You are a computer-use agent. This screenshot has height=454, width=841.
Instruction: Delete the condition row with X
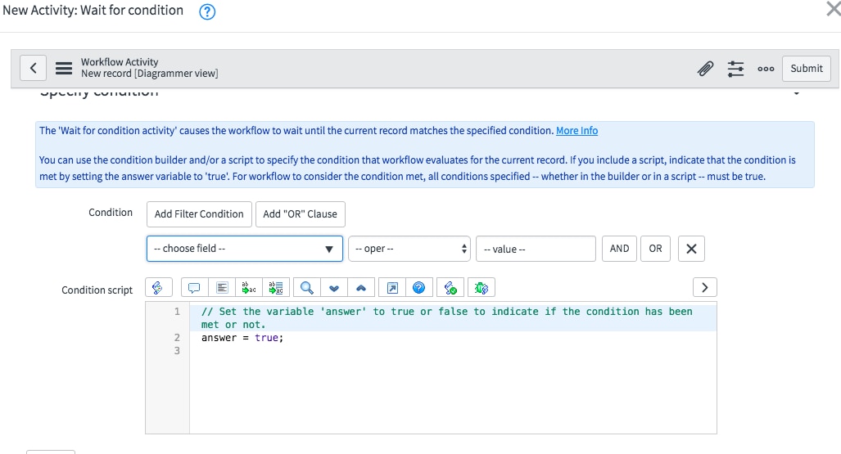click(x=691, y=249)
